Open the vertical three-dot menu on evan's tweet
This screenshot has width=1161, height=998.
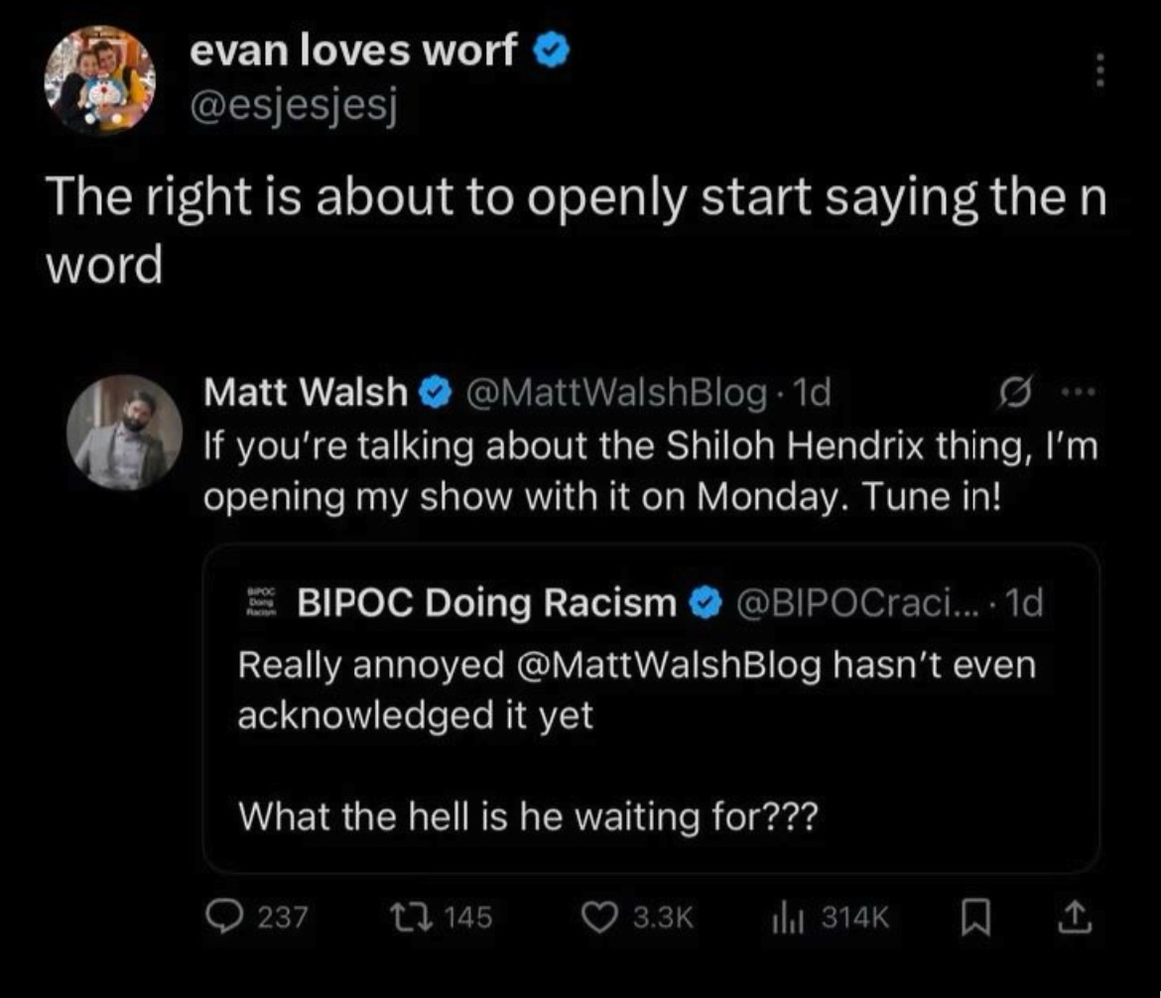[x=1099, y=70]
